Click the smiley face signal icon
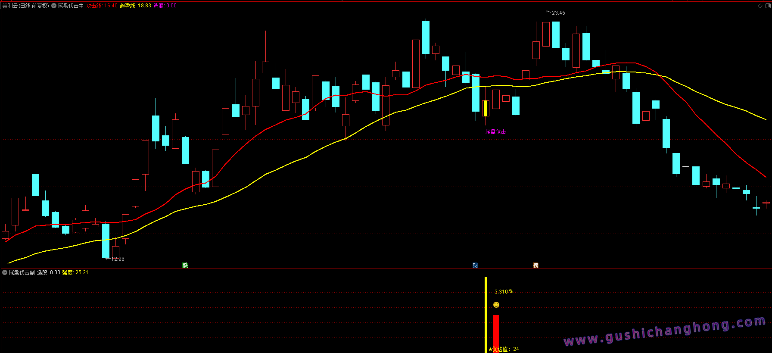 click(496, 305)
